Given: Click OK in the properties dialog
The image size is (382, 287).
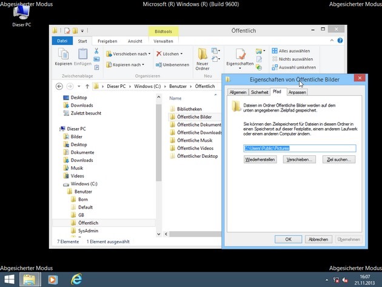Looking at the screenshot, I should pos(288,239).
